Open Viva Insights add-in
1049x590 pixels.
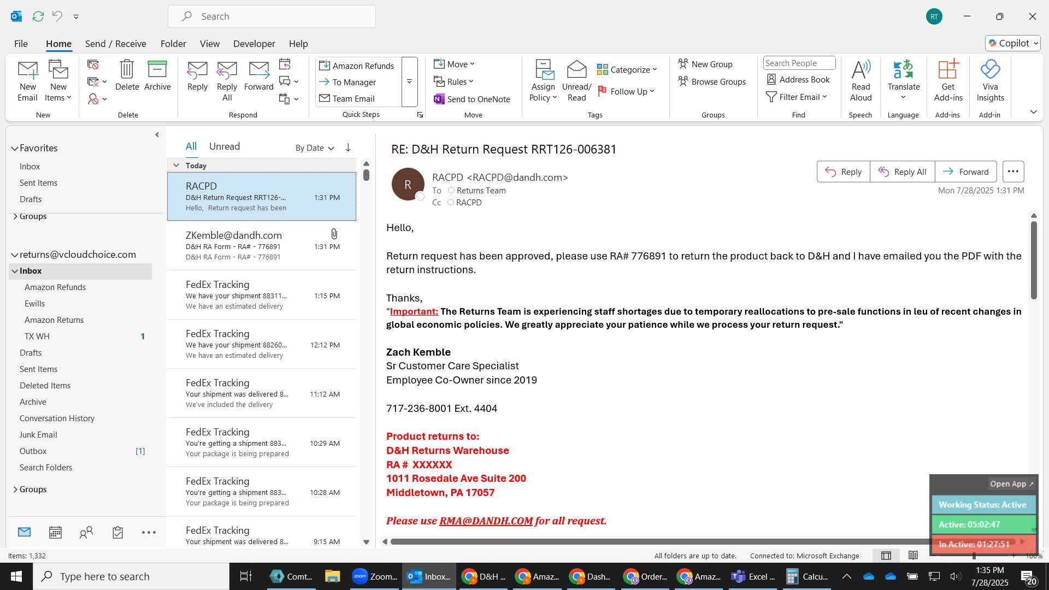point(990,81)
